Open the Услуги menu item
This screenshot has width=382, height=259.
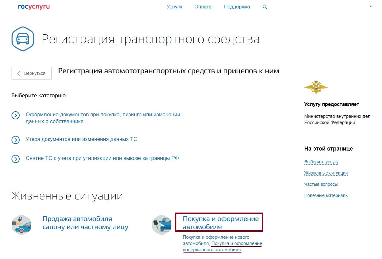pyautogui.click(x=174, y=7)
